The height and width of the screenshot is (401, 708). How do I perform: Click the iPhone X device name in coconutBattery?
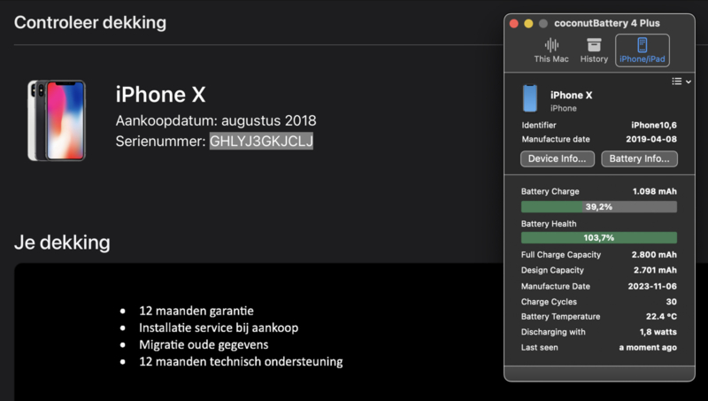click(x=571, y=96)
